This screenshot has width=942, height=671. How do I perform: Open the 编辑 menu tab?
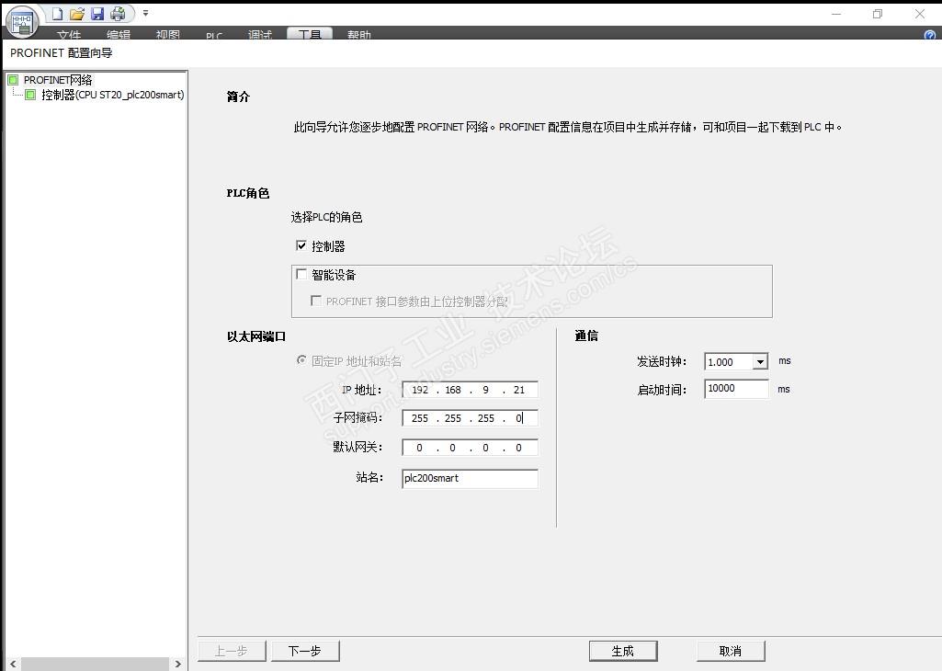119,35
